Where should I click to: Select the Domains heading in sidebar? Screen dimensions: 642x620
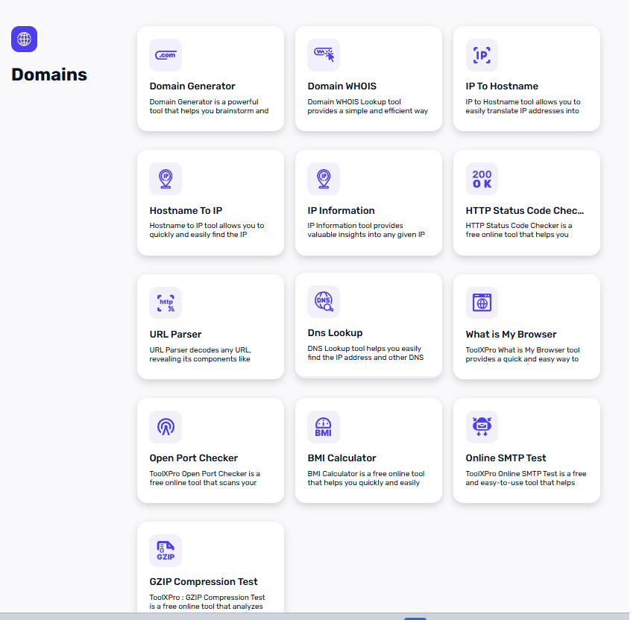tap(48, 75)
